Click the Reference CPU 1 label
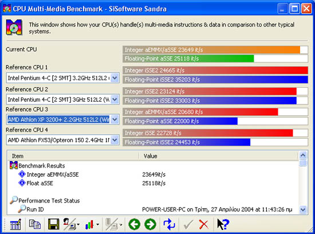This screenshot has height=234, width=315. [27, 67]
